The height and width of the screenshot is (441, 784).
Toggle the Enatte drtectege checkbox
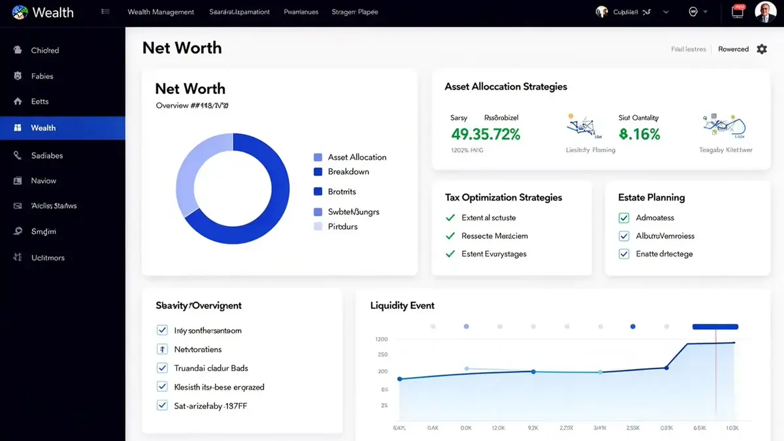coord(623,253)
